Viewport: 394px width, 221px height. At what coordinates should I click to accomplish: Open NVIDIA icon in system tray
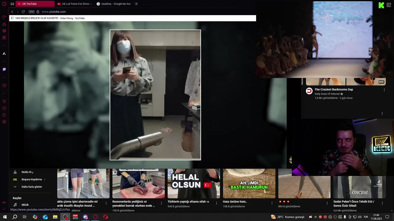[x=315, y=217]
